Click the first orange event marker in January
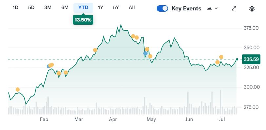 pyautogui.click(x=18, y=89)
